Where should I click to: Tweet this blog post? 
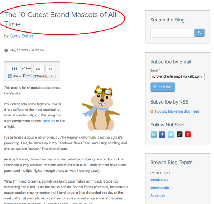39,76
